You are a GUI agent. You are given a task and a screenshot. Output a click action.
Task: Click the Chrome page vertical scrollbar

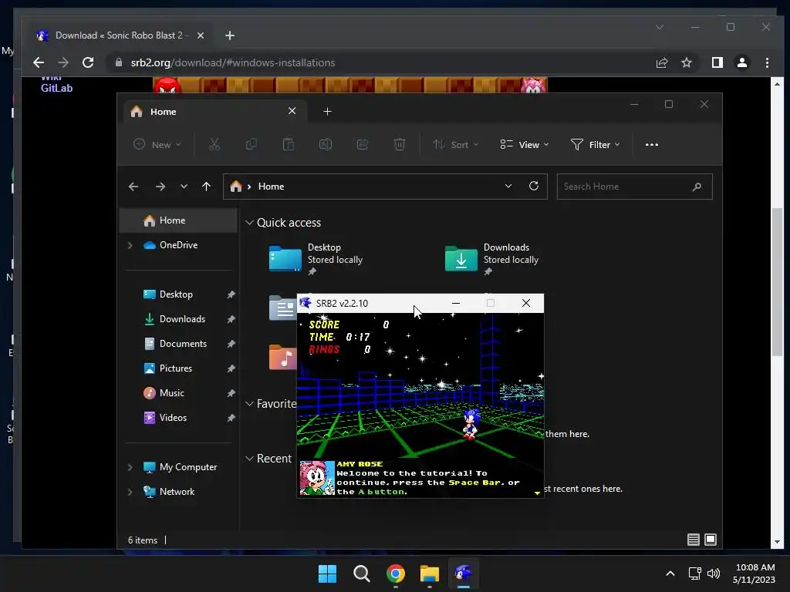pyautogui.click(x=777, y=282)
